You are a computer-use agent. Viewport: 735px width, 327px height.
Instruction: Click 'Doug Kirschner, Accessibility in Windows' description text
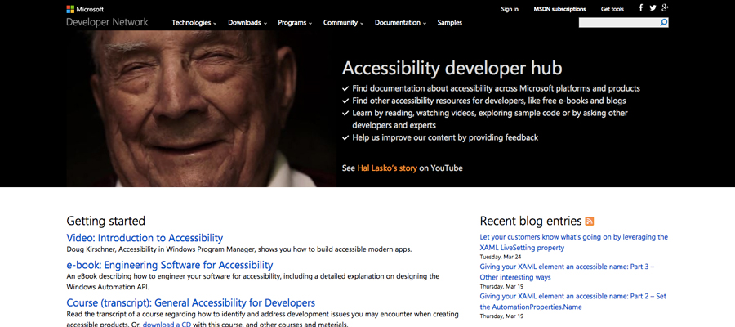pyautogui.click(x=239, y=249)
